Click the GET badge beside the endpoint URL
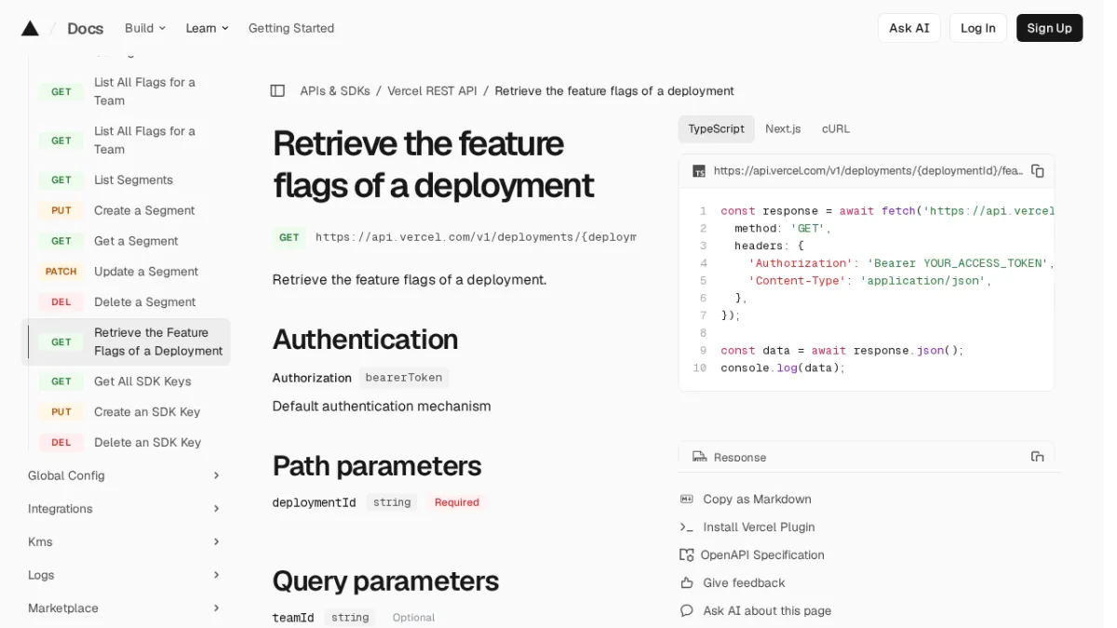Viewport: 1117px width, 628px height. (x=289, y=237)
